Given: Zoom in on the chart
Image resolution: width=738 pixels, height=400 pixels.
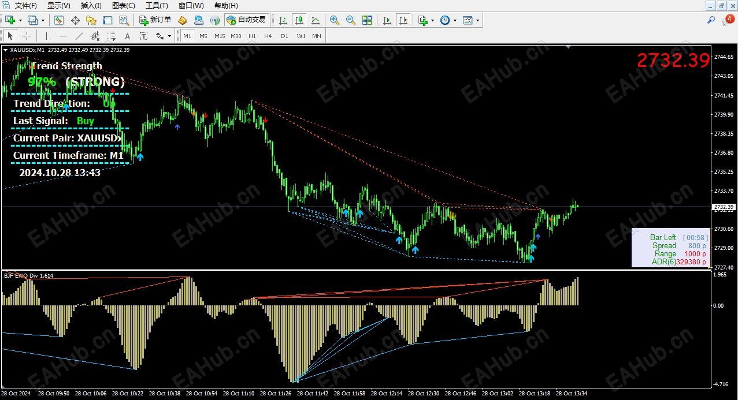Looking at the screenshot, I should [x=335, y=20].
